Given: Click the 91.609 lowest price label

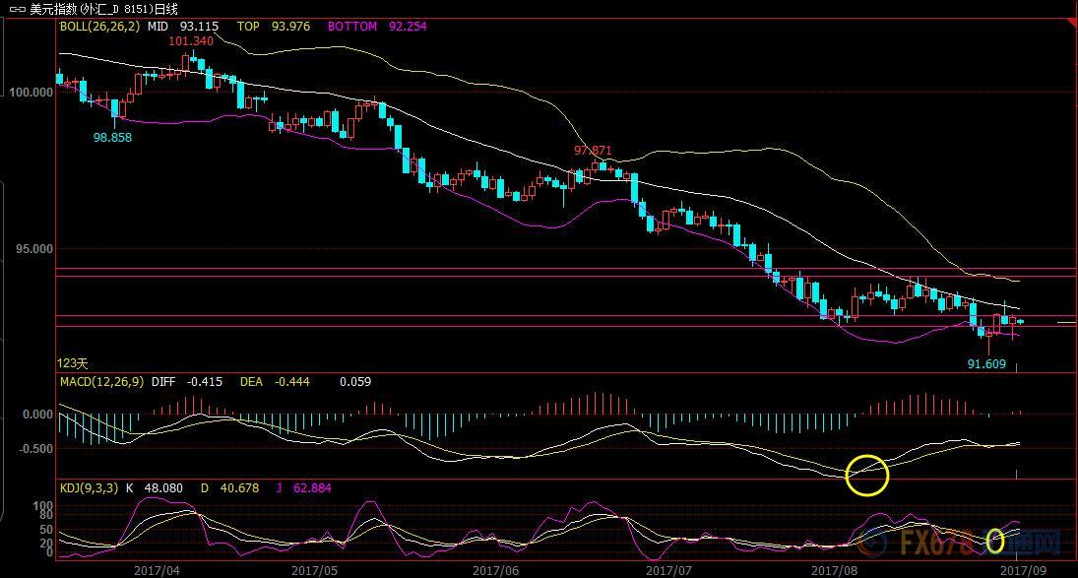Looking at the screenshot, I should point(986,363).
